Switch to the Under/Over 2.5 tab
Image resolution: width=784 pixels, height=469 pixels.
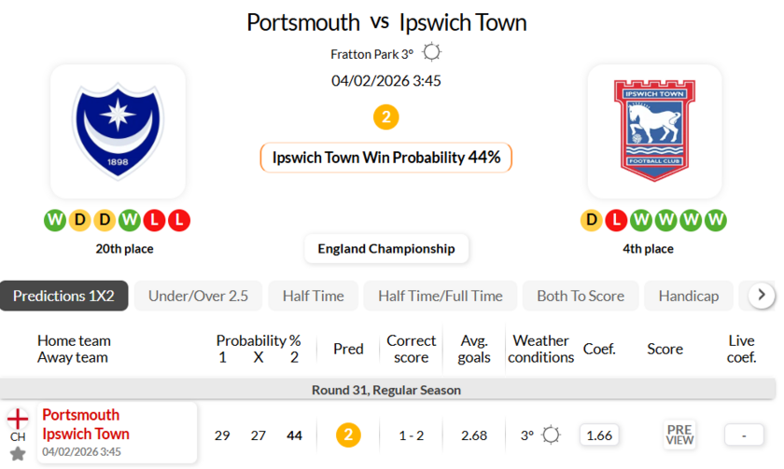198,296
